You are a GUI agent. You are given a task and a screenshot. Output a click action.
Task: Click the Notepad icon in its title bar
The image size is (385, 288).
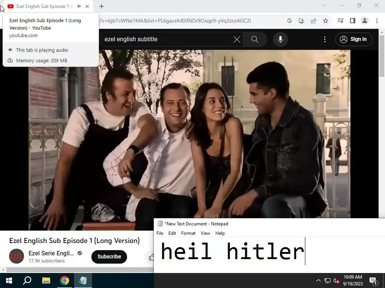[160, 223]
